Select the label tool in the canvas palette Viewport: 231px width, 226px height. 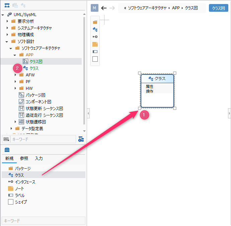[x=95, y=52]
